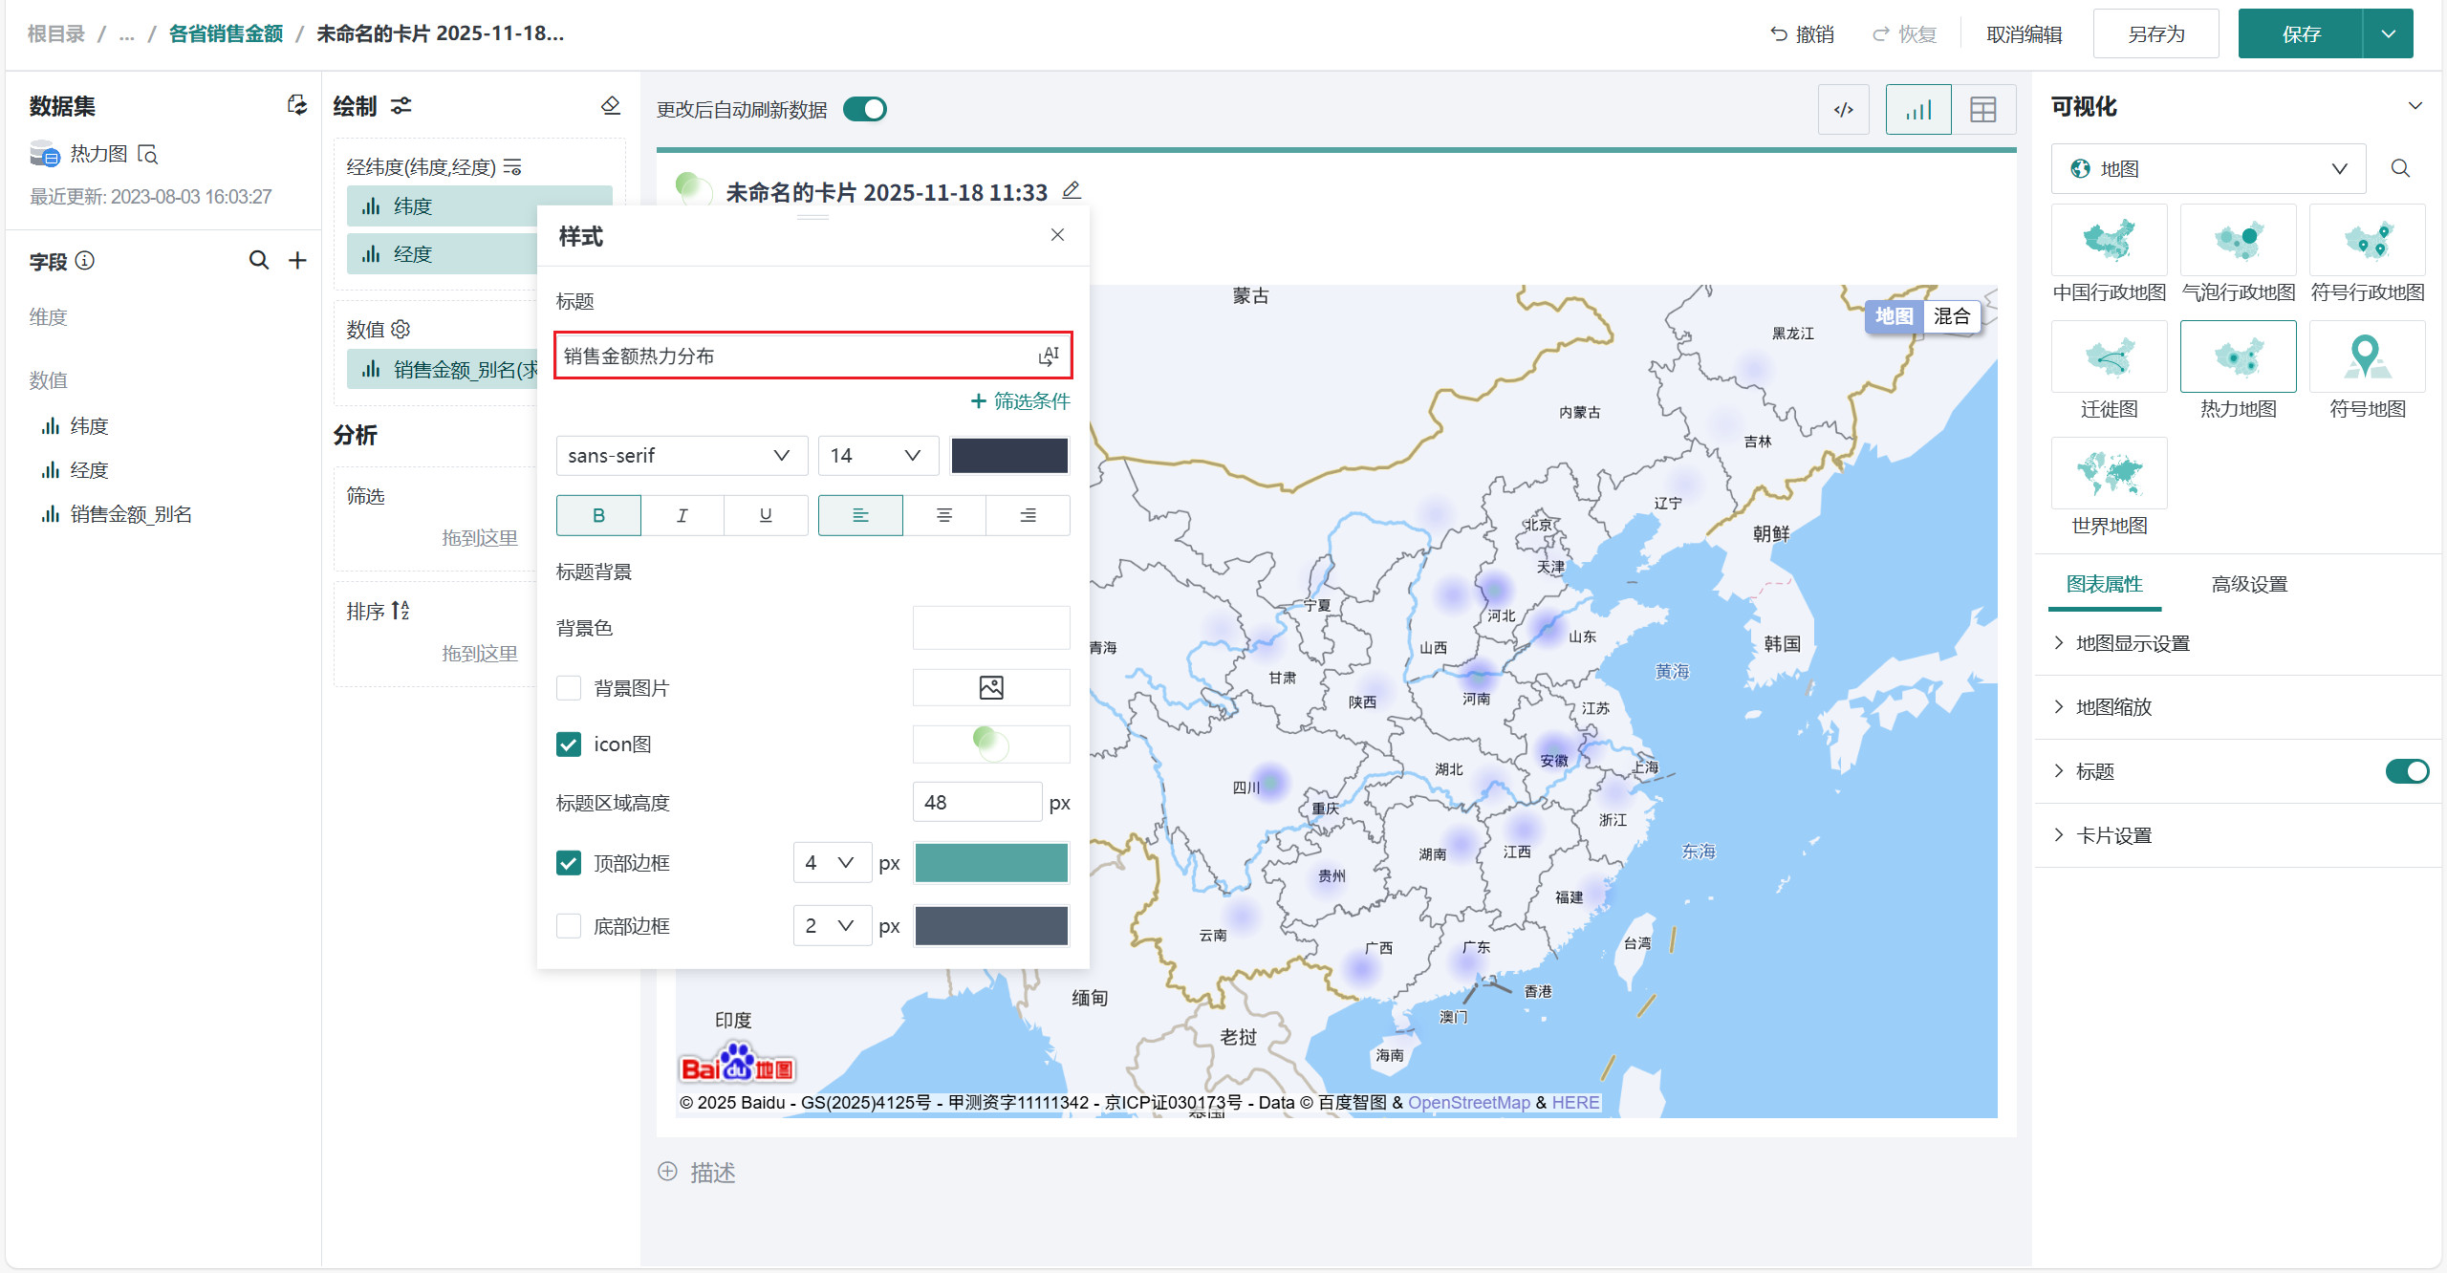
Task: Toggle 更改后自动刷新数据 switch
Action: click(865, 109)
